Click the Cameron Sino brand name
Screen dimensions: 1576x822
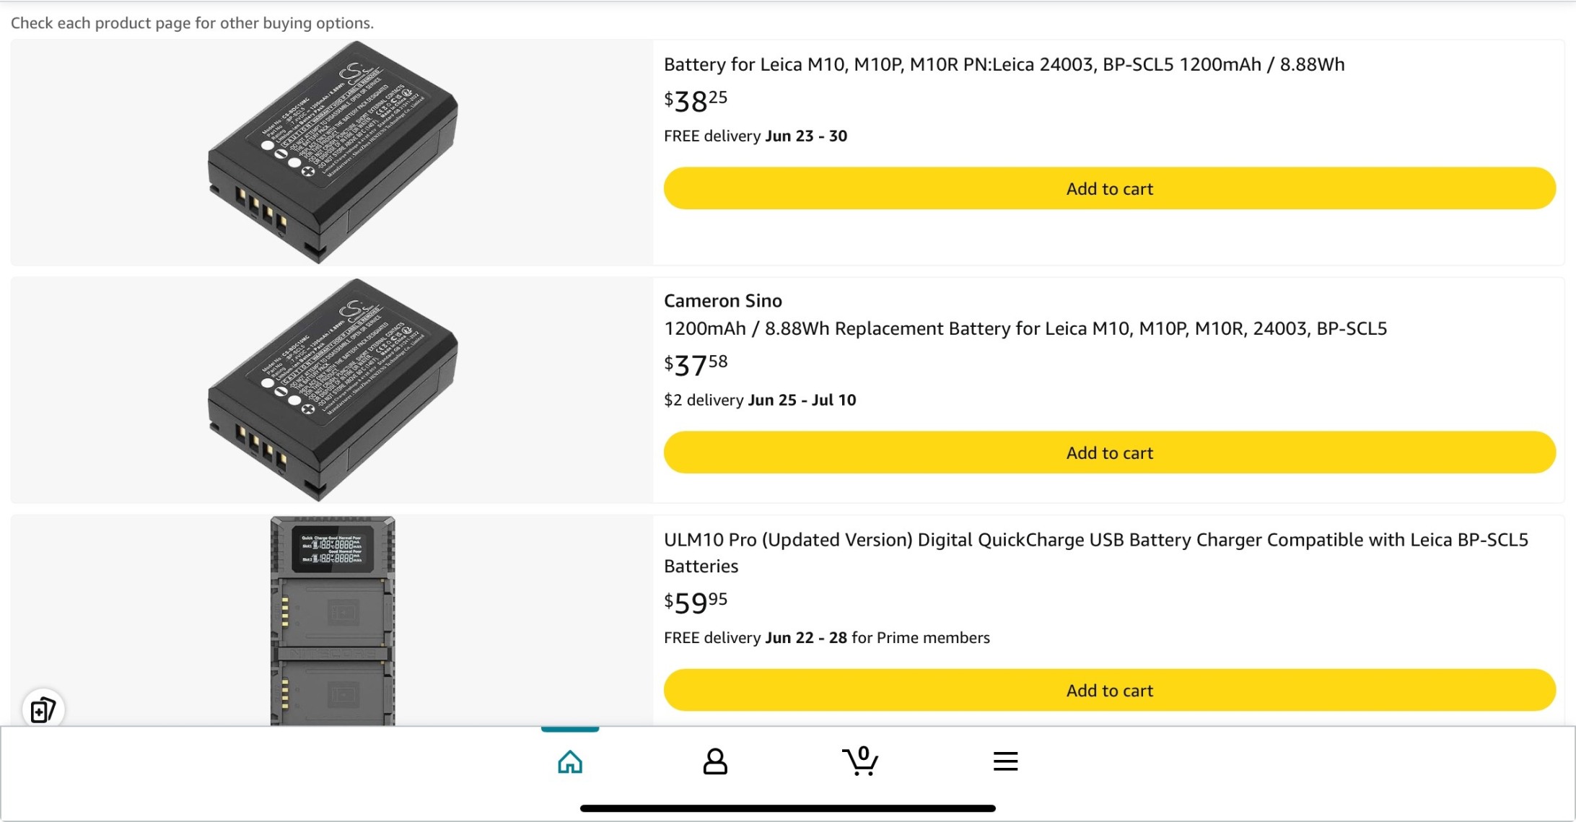[x=722, y=301]
